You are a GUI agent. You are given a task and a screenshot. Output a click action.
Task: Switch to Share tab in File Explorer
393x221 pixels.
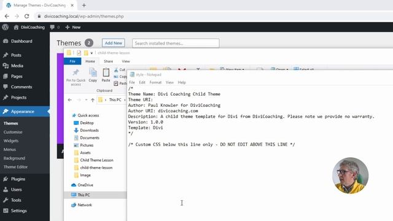click(x=108, y=61)
